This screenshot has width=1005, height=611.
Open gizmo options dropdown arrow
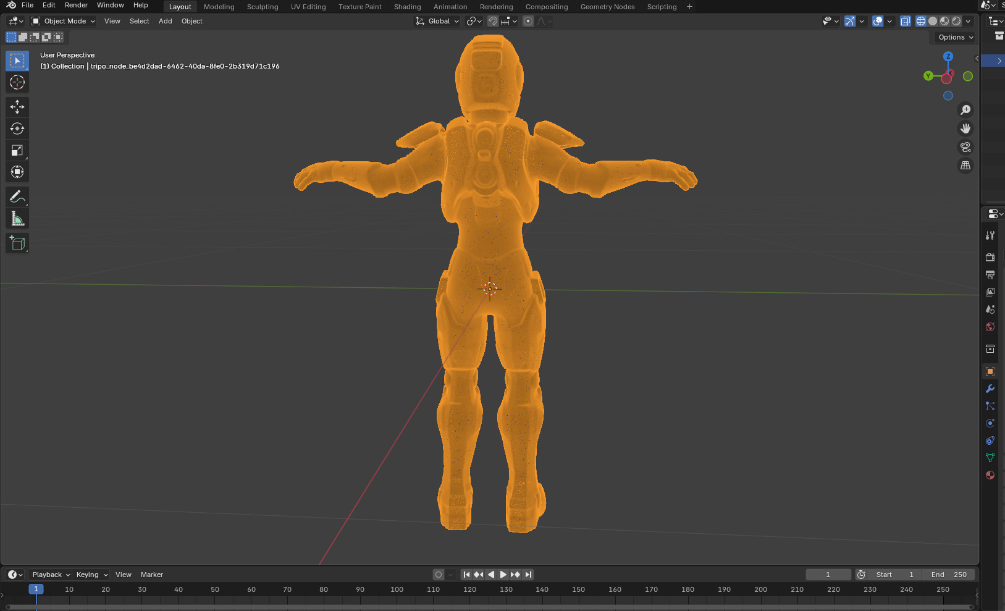pyautogui.click(x=862, y=21)
